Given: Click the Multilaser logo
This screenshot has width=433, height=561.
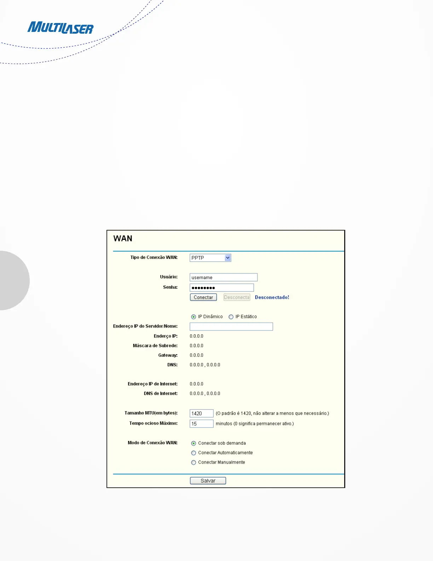Looking at the screenshot, I should tap(60, 28).
